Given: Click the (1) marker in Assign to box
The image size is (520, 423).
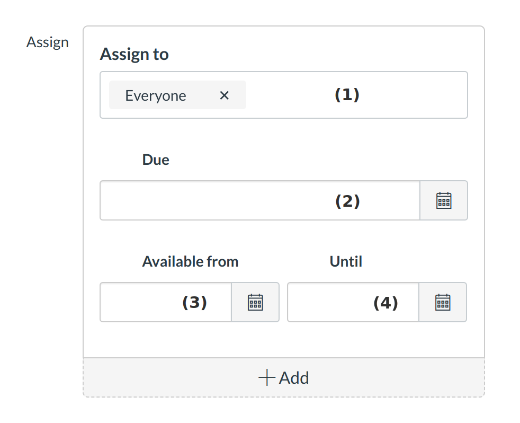Looking at the screenshot, I should coord(347,95).
